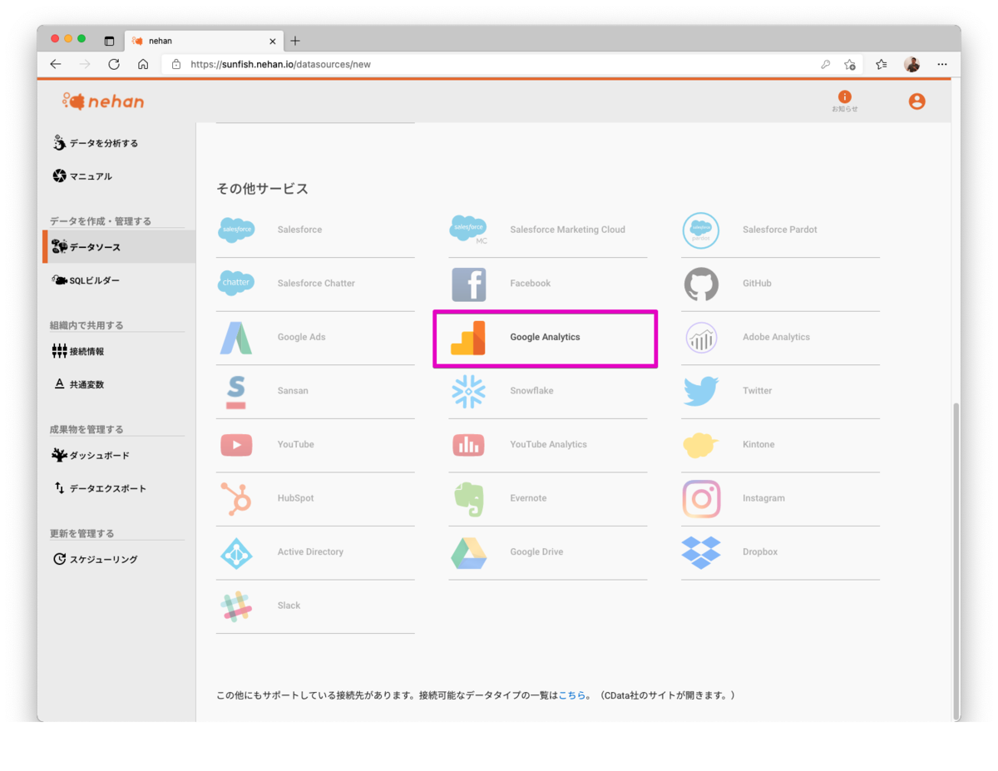Open the user account profile icon
The height and width of the screenshot is (771, 998).
point(916,101)
